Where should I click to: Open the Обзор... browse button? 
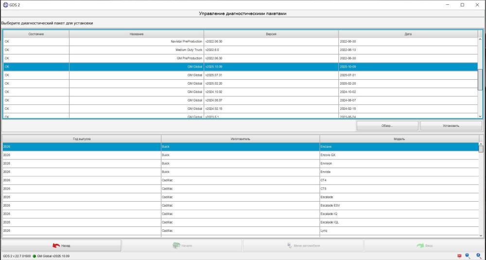(x=387, y=126)
